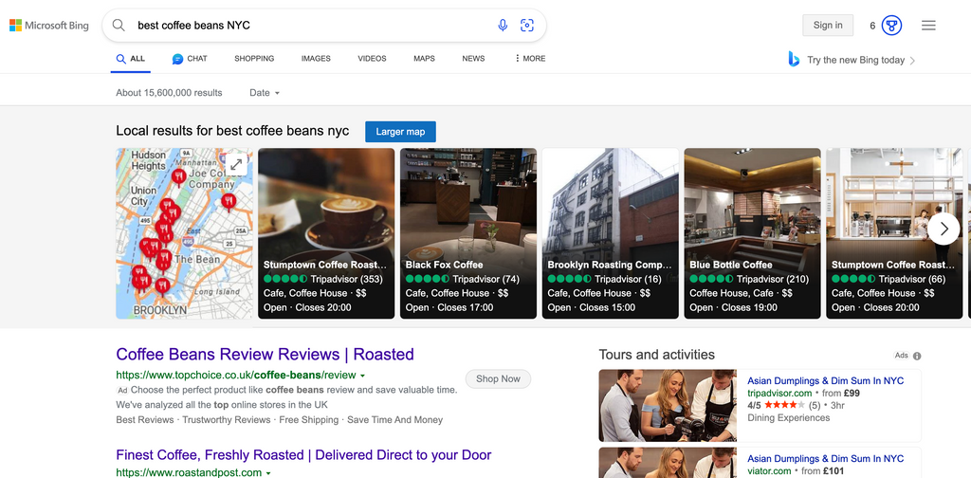The image size is (971, 478).
Task: Switch to the Maps tab
Action: click(424, 59)
